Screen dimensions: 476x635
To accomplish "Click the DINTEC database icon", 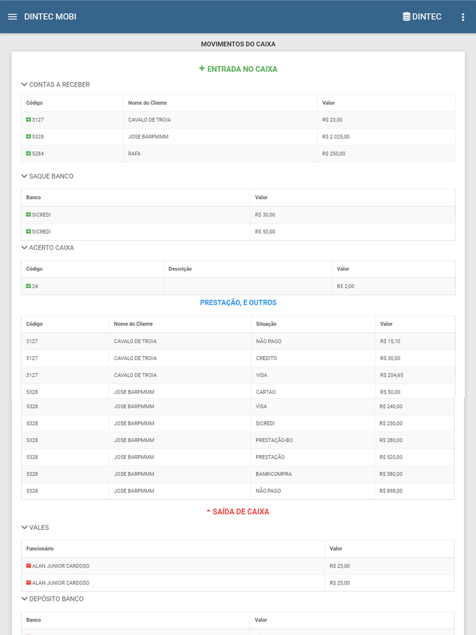I will tap(407, 17).
